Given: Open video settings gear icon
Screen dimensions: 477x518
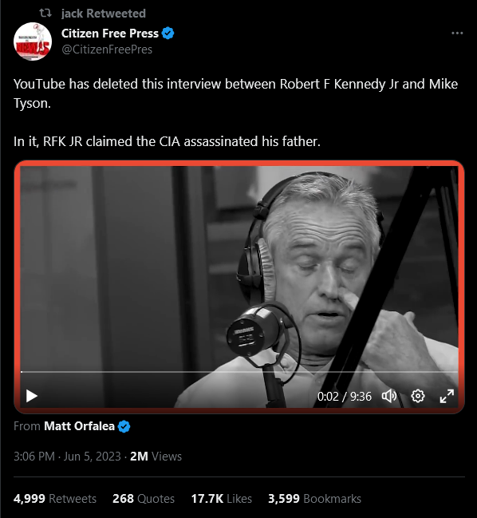Looking at the screenshot, I should pos(418,396).
